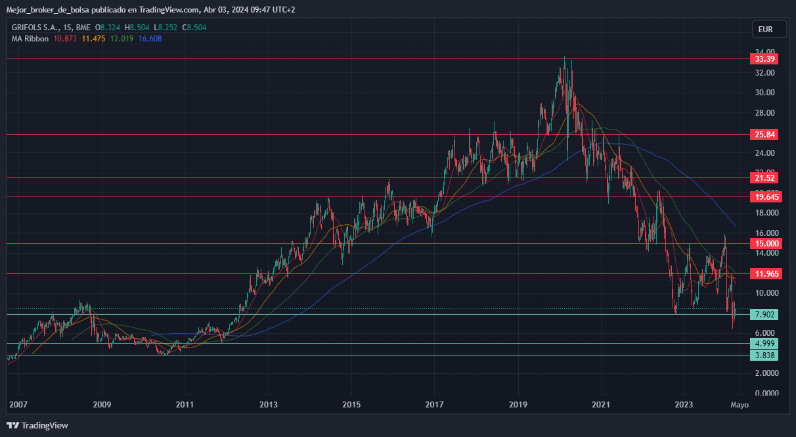Select the GRIFOLS S.A. symbol title

pyautogui.click(x=35, y=28)
